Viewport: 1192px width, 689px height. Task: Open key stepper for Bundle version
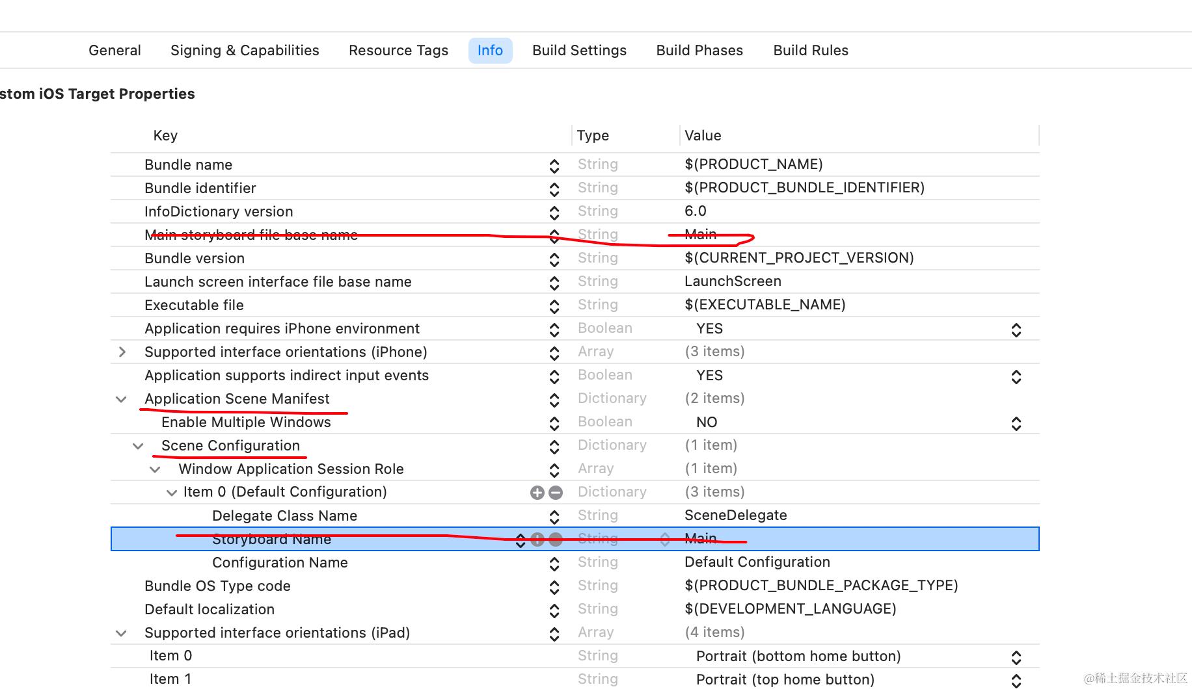(x=554, y=259)
